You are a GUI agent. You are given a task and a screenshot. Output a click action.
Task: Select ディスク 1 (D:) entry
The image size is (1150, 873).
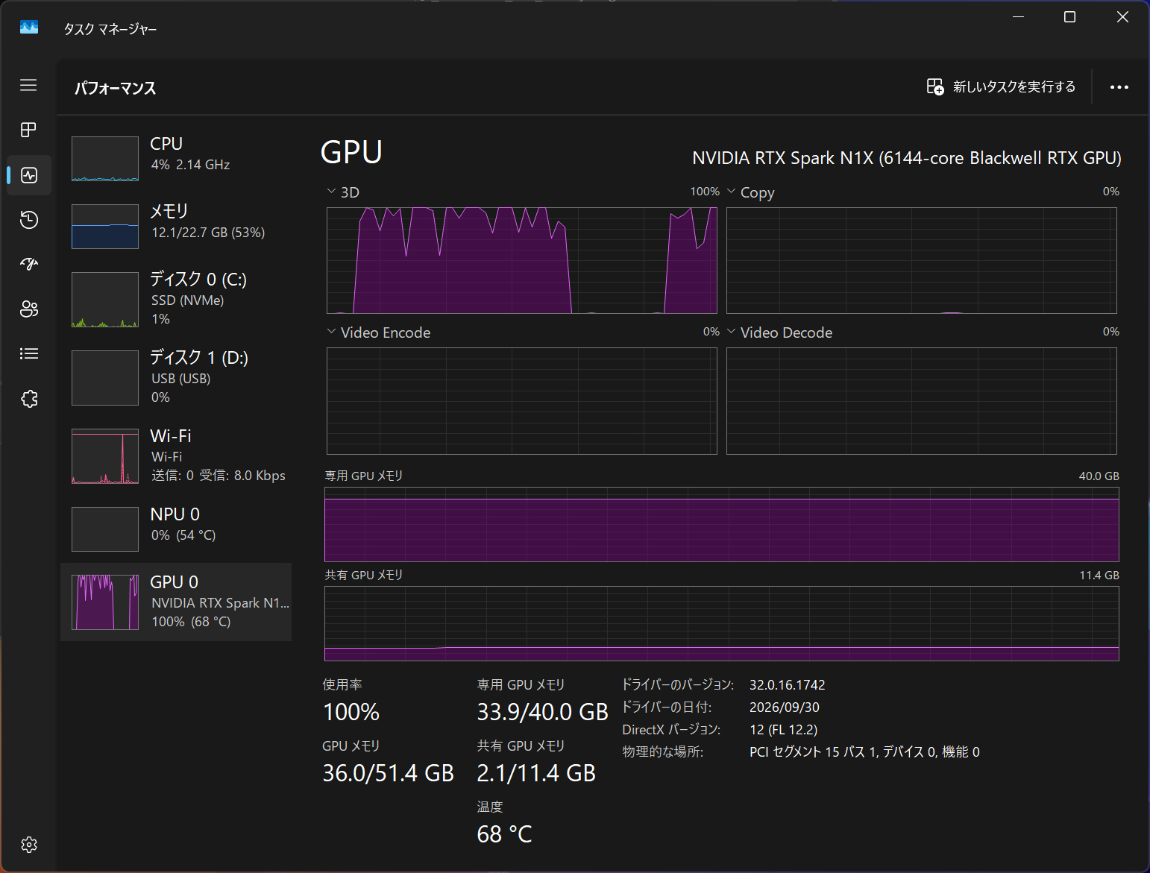pyautogui.click(x=176, y=378)
